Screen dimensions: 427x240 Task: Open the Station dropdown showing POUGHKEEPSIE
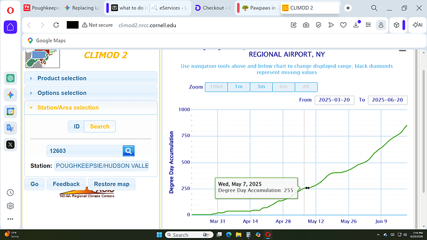(x=101, y=166)
